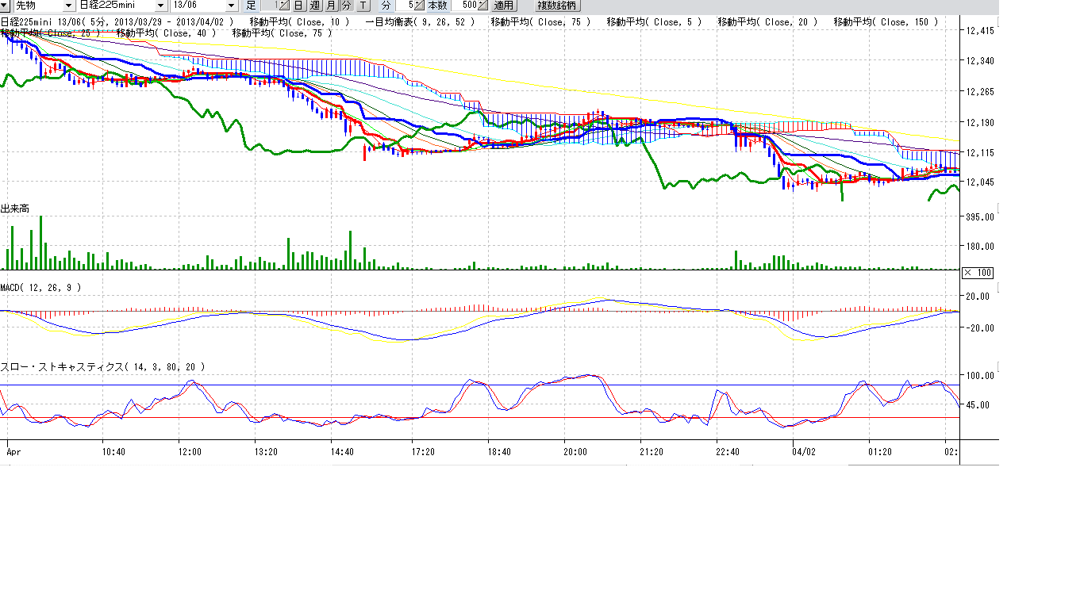Screen dimensions: 1084x609
Task: Switch chart to monthly (月) candles
Action: tap(331, 6)
